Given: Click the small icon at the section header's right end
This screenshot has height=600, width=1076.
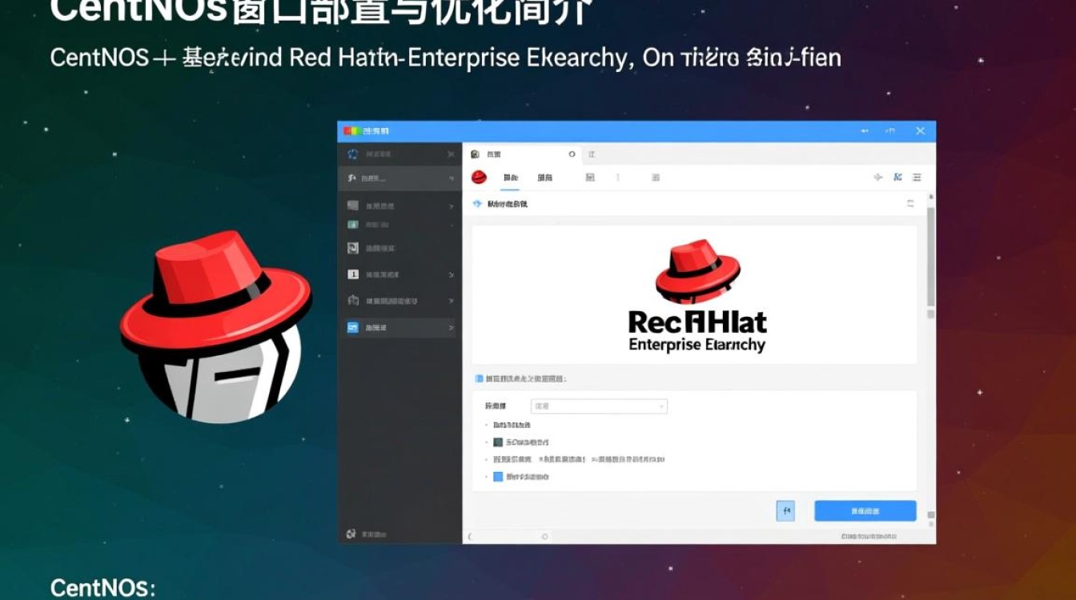Looking at the screenshot, I should click(910, 204).
